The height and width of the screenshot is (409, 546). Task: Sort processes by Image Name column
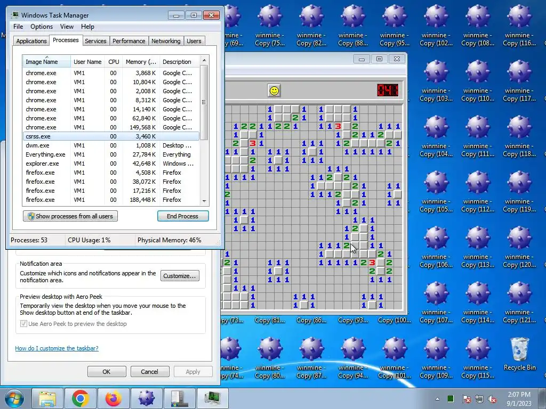(x=46, y=62)
